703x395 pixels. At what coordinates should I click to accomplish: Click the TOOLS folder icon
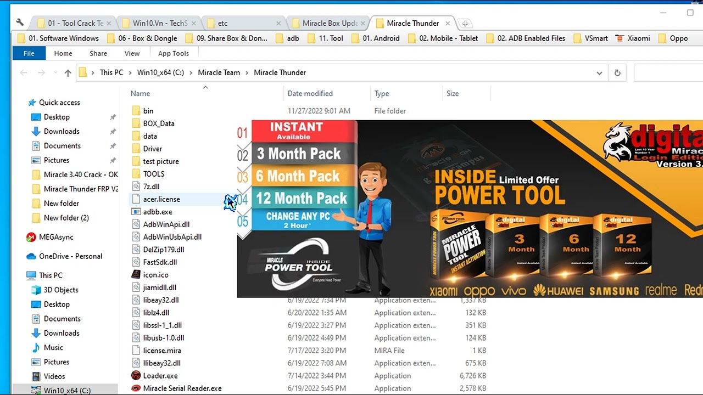coord(136,174)
